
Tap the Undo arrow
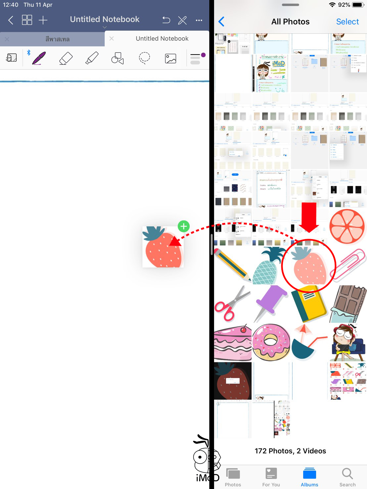(166, 20)
